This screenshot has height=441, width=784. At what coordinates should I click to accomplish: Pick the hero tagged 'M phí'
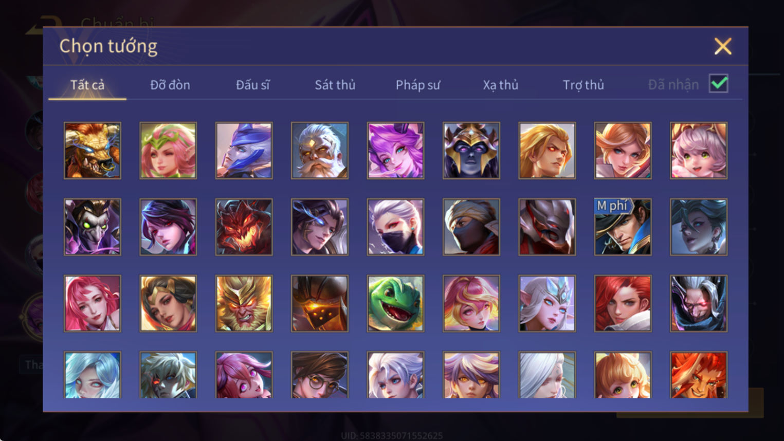[623, 227]
